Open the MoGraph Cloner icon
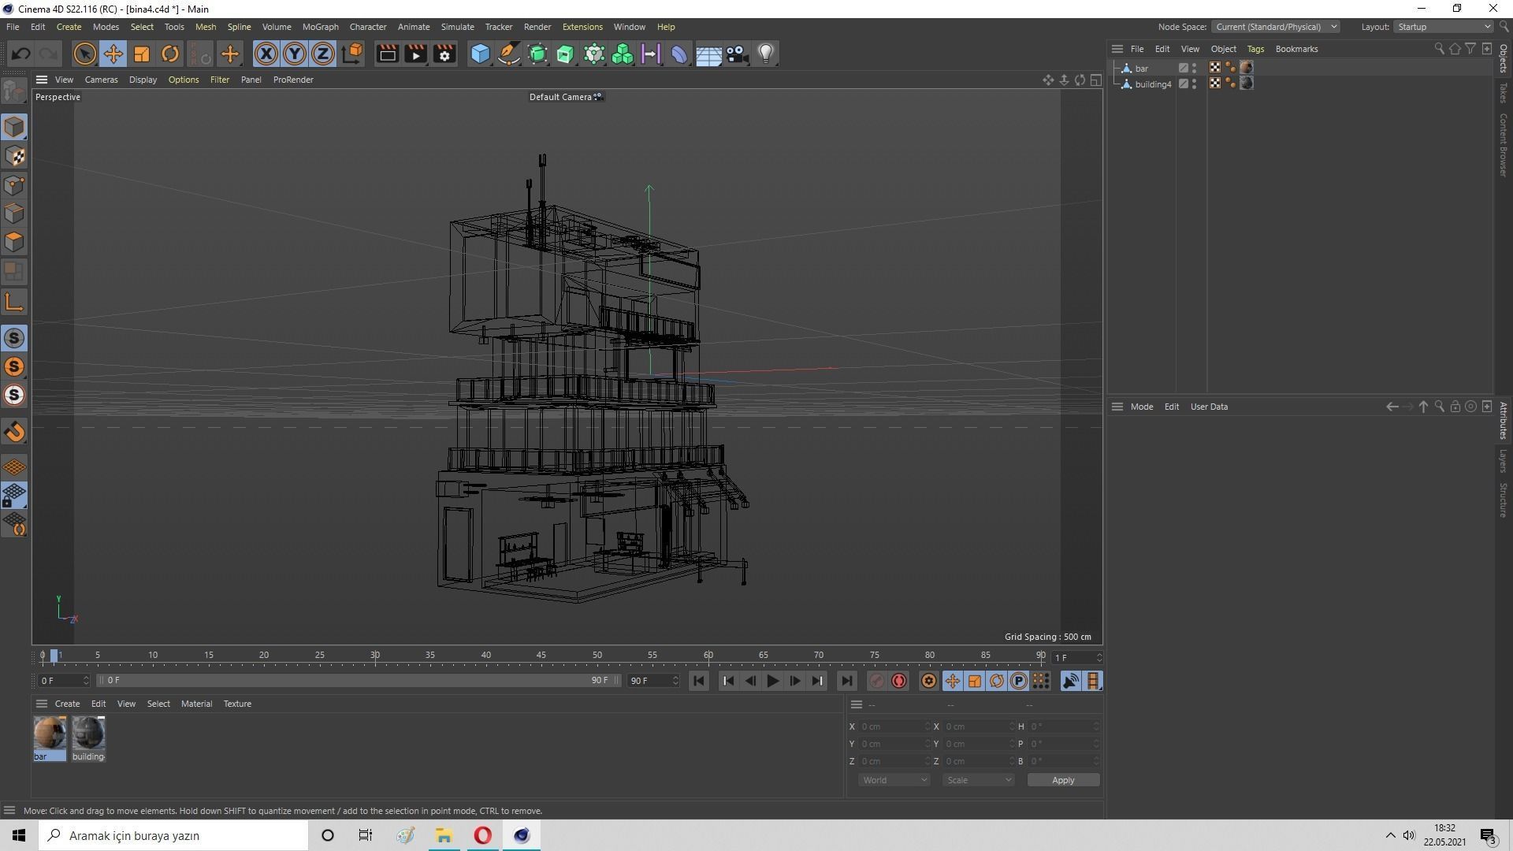The width and height of the screenshot is (1513, 851). click(623, 54)
